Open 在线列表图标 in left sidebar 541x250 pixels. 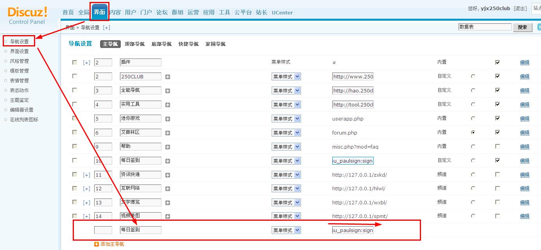pos(24,120)
